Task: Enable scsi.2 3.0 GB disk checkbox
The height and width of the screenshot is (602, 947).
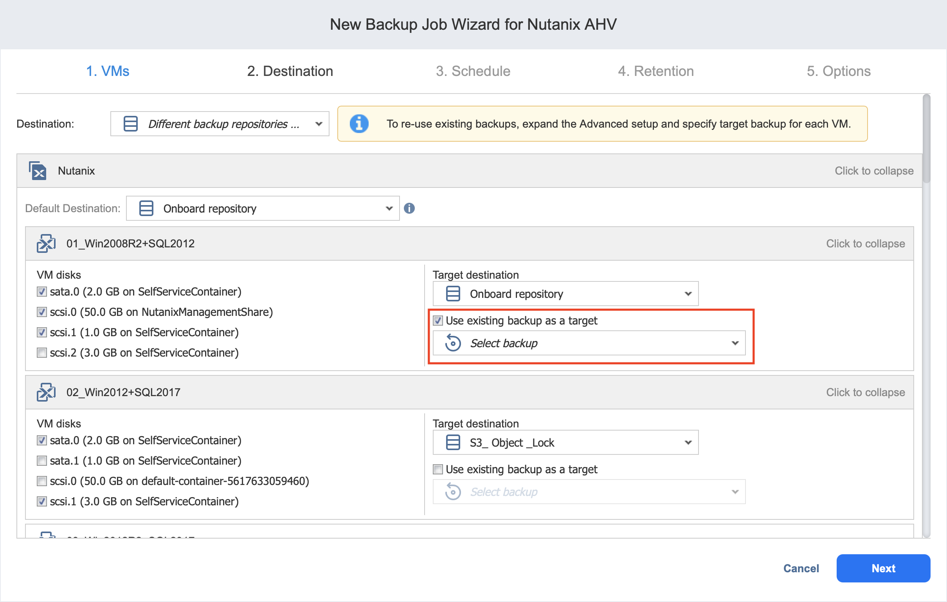Action: tap(42, 353)
